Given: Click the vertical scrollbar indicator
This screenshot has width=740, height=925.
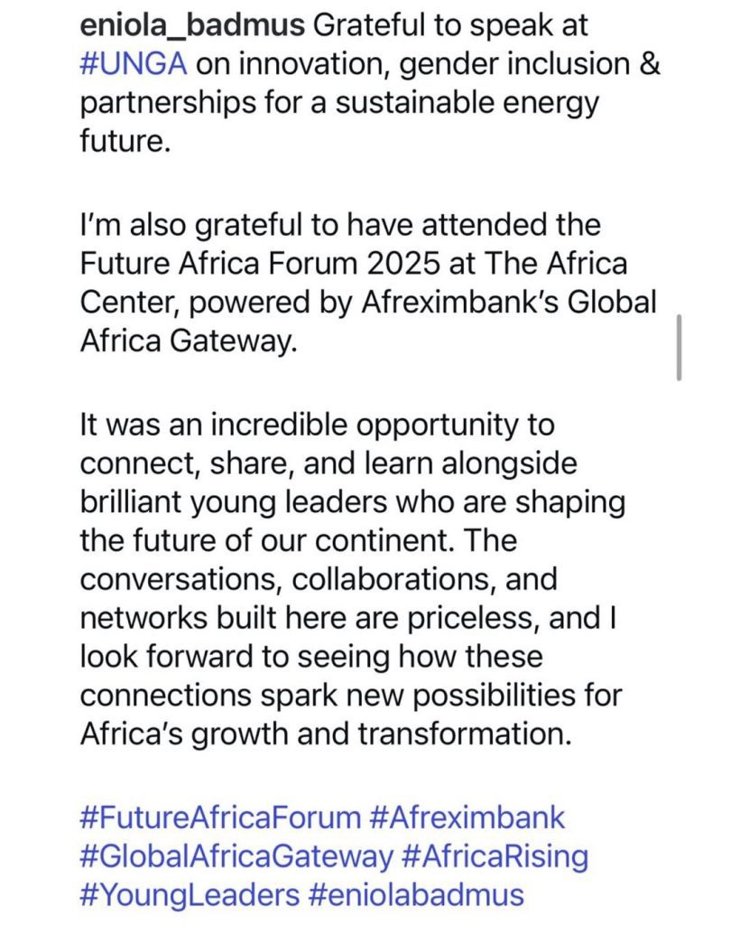Looking at the screenshot, I should click(x=678, y=348).
